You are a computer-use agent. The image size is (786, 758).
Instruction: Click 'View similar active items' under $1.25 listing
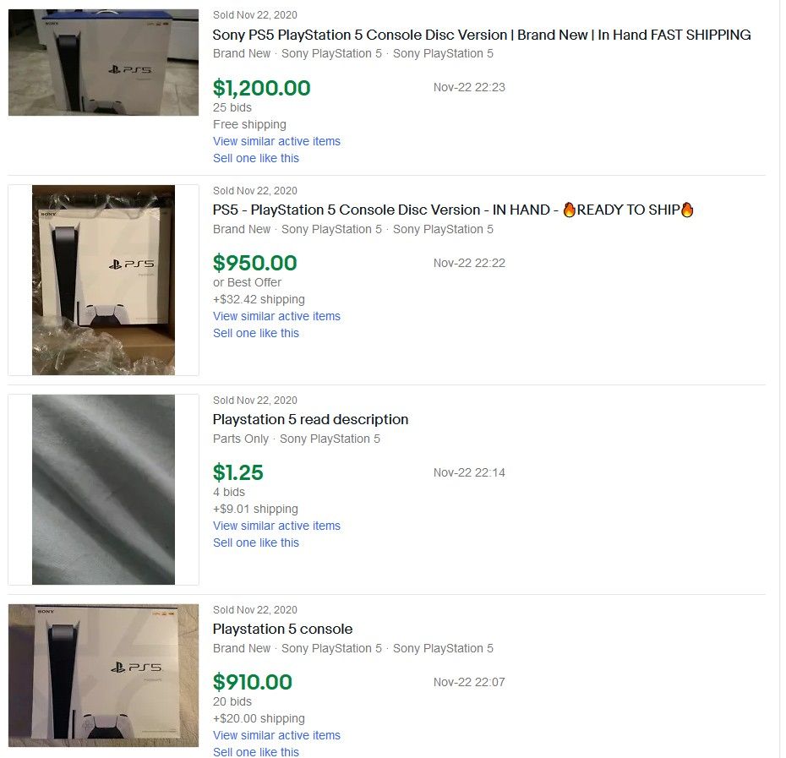coord(276,526)
